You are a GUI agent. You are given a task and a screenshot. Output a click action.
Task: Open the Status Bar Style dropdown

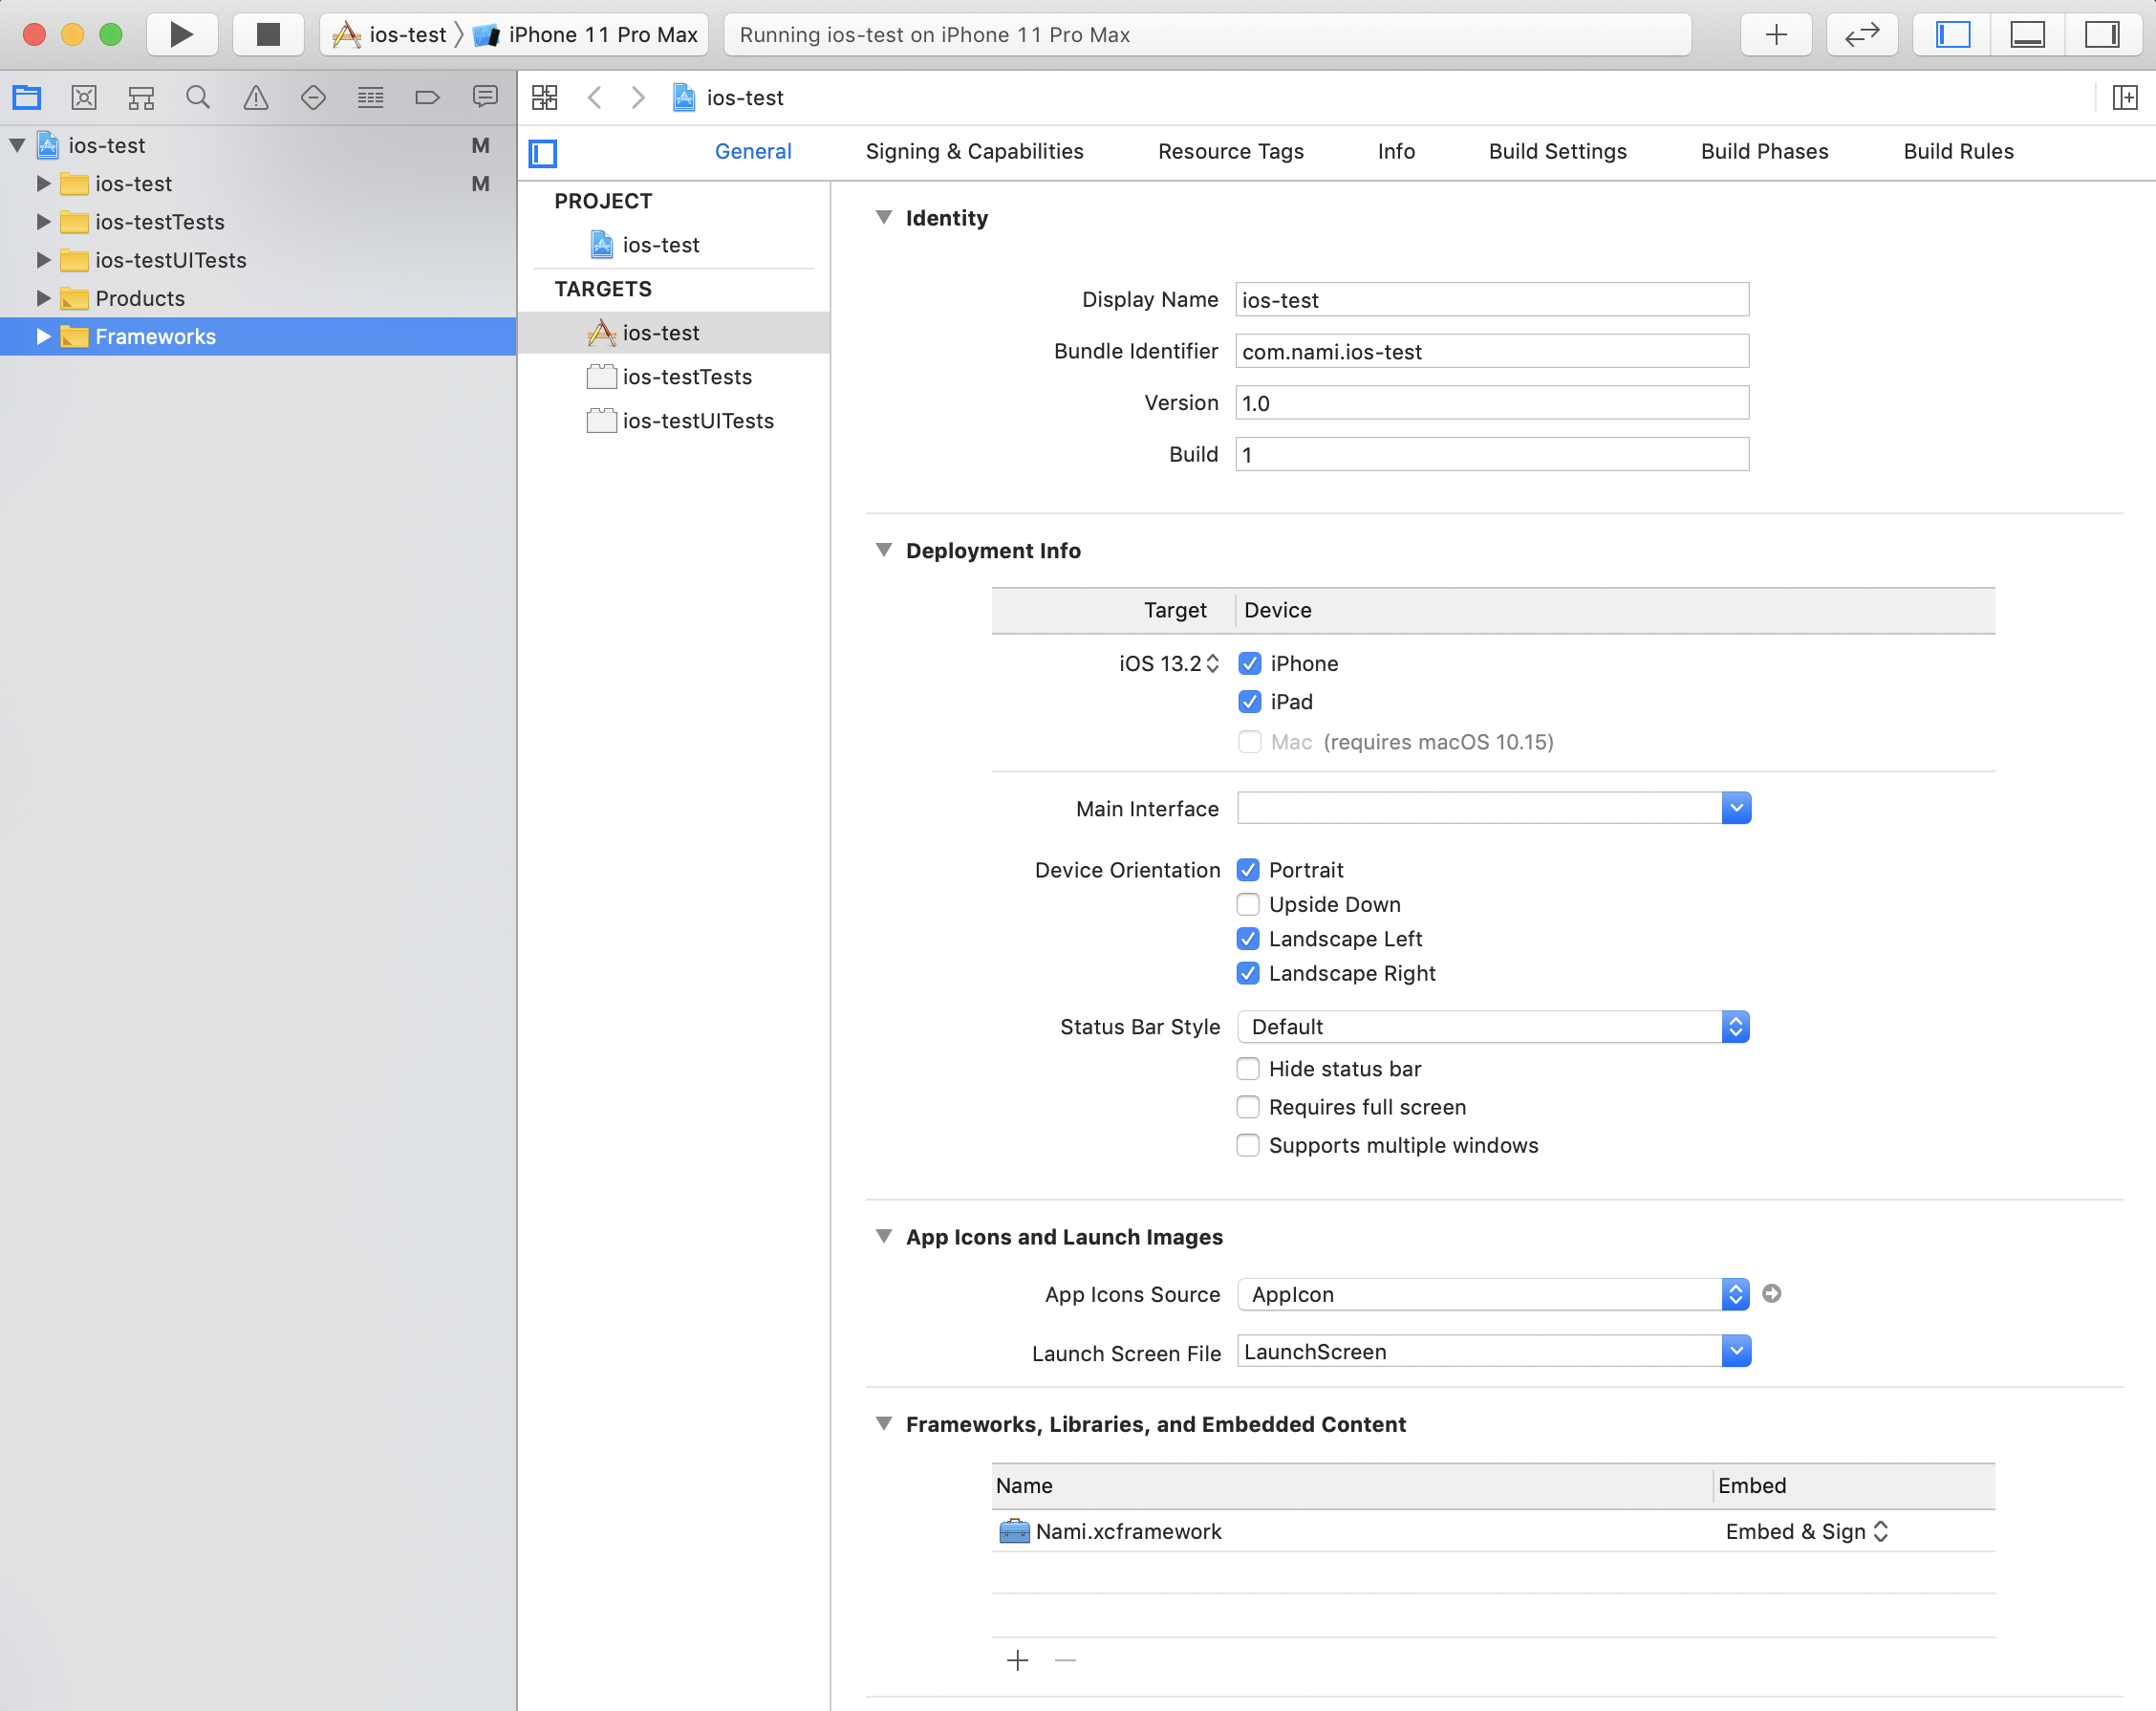[1494, 1026]
